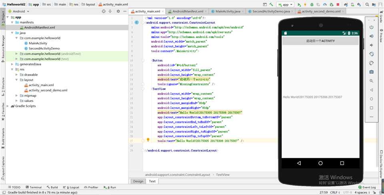Image resolution: width=384 pixels, height=195 pixels.
Task: Rotate emulator right via sidebar icon
Action: (x=372, y=63)
